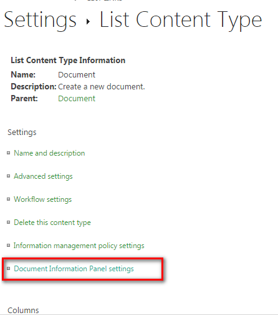This screenshot has height=315, width=278.
Task: Click bullet icon beside Delete this content type
Action: (x=8, y=222)
